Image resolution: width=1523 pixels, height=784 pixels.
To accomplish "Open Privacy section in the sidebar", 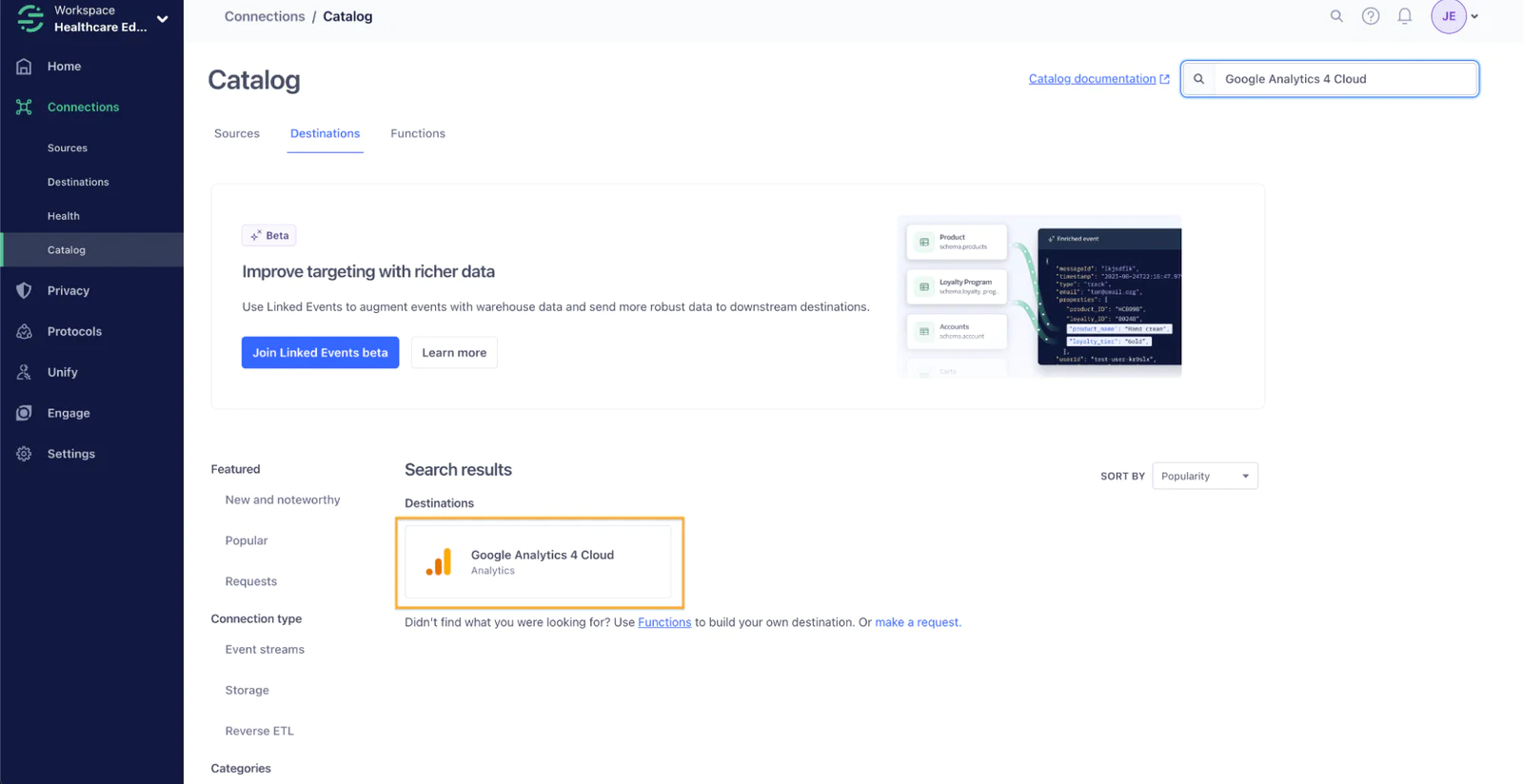I will (69, 290).
